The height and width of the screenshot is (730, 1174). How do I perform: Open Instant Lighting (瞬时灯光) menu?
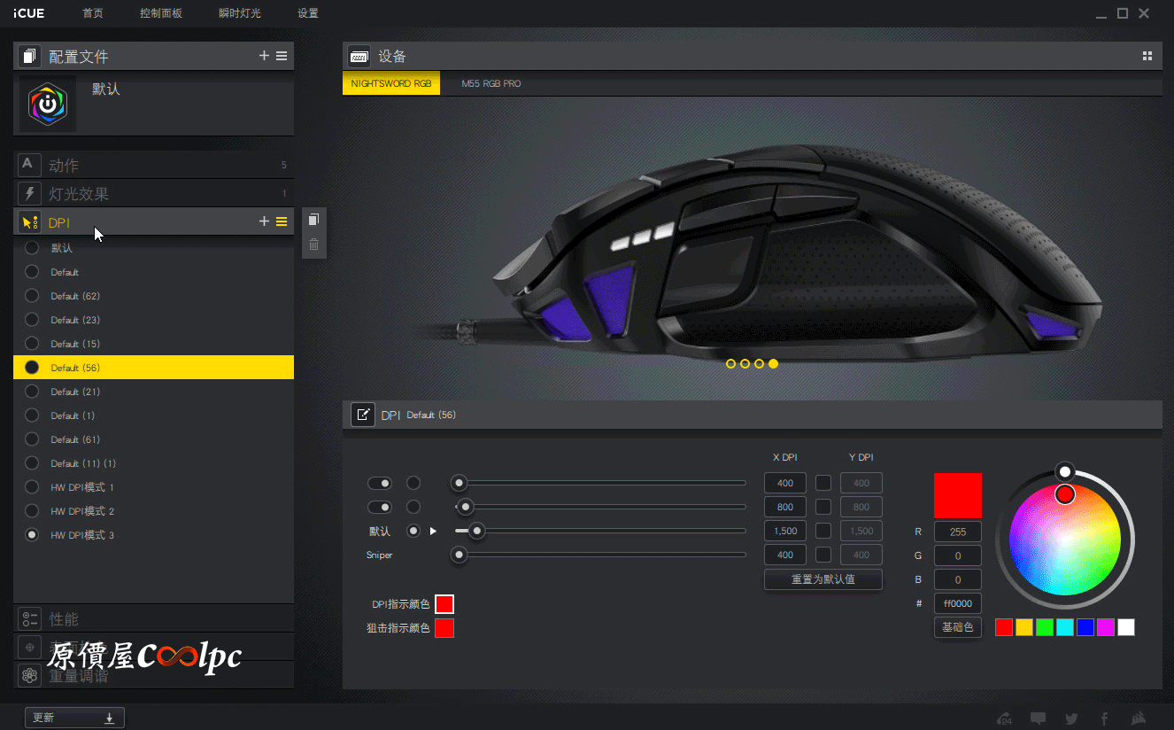click(240, 13)
